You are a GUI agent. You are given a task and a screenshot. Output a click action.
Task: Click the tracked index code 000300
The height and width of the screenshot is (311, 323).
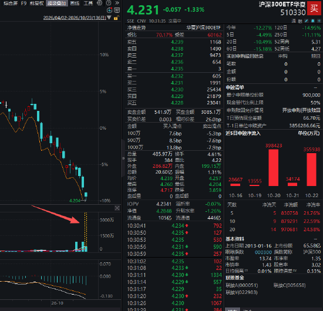point(263,252)
